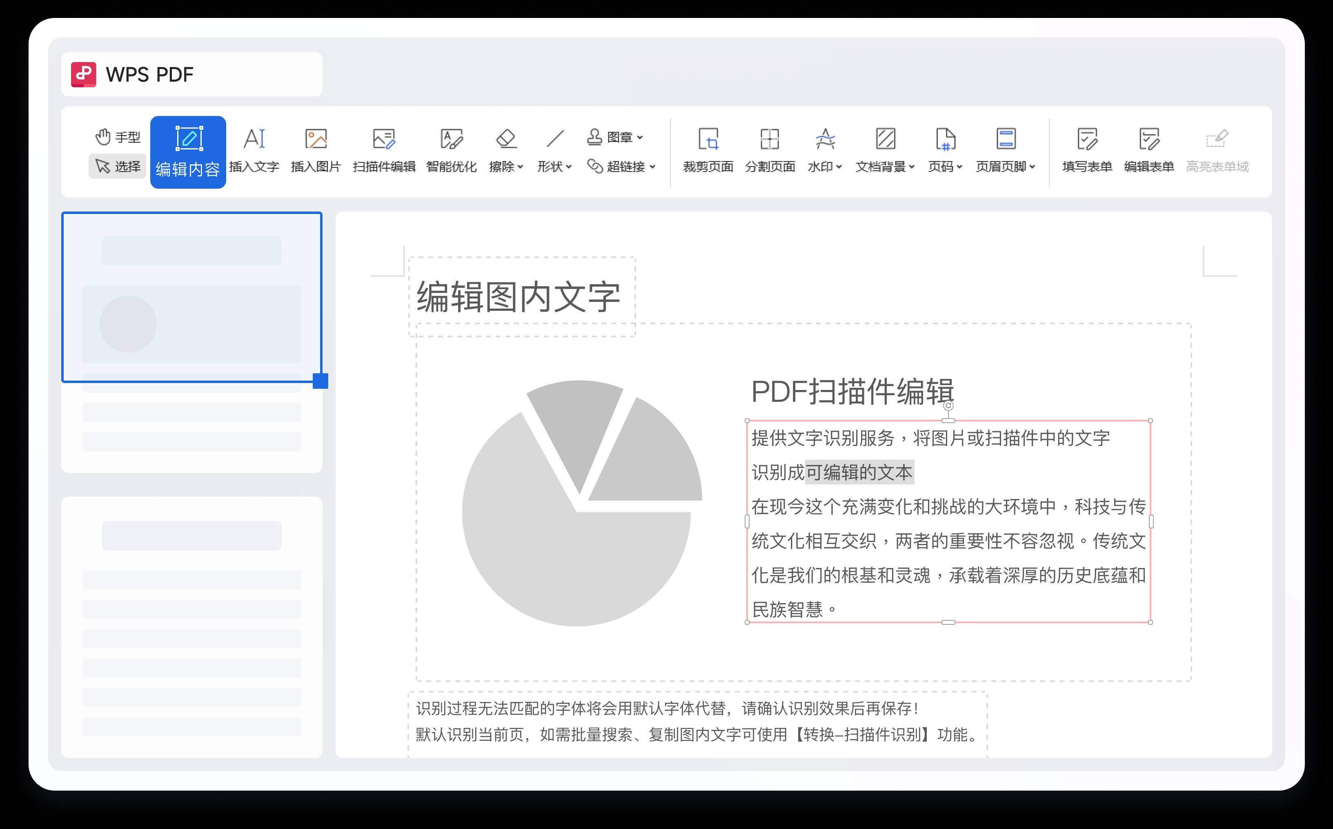
Task: Open the 填写表单 fill form tool
Action: pyautogui.click(x=1086, y=151)
